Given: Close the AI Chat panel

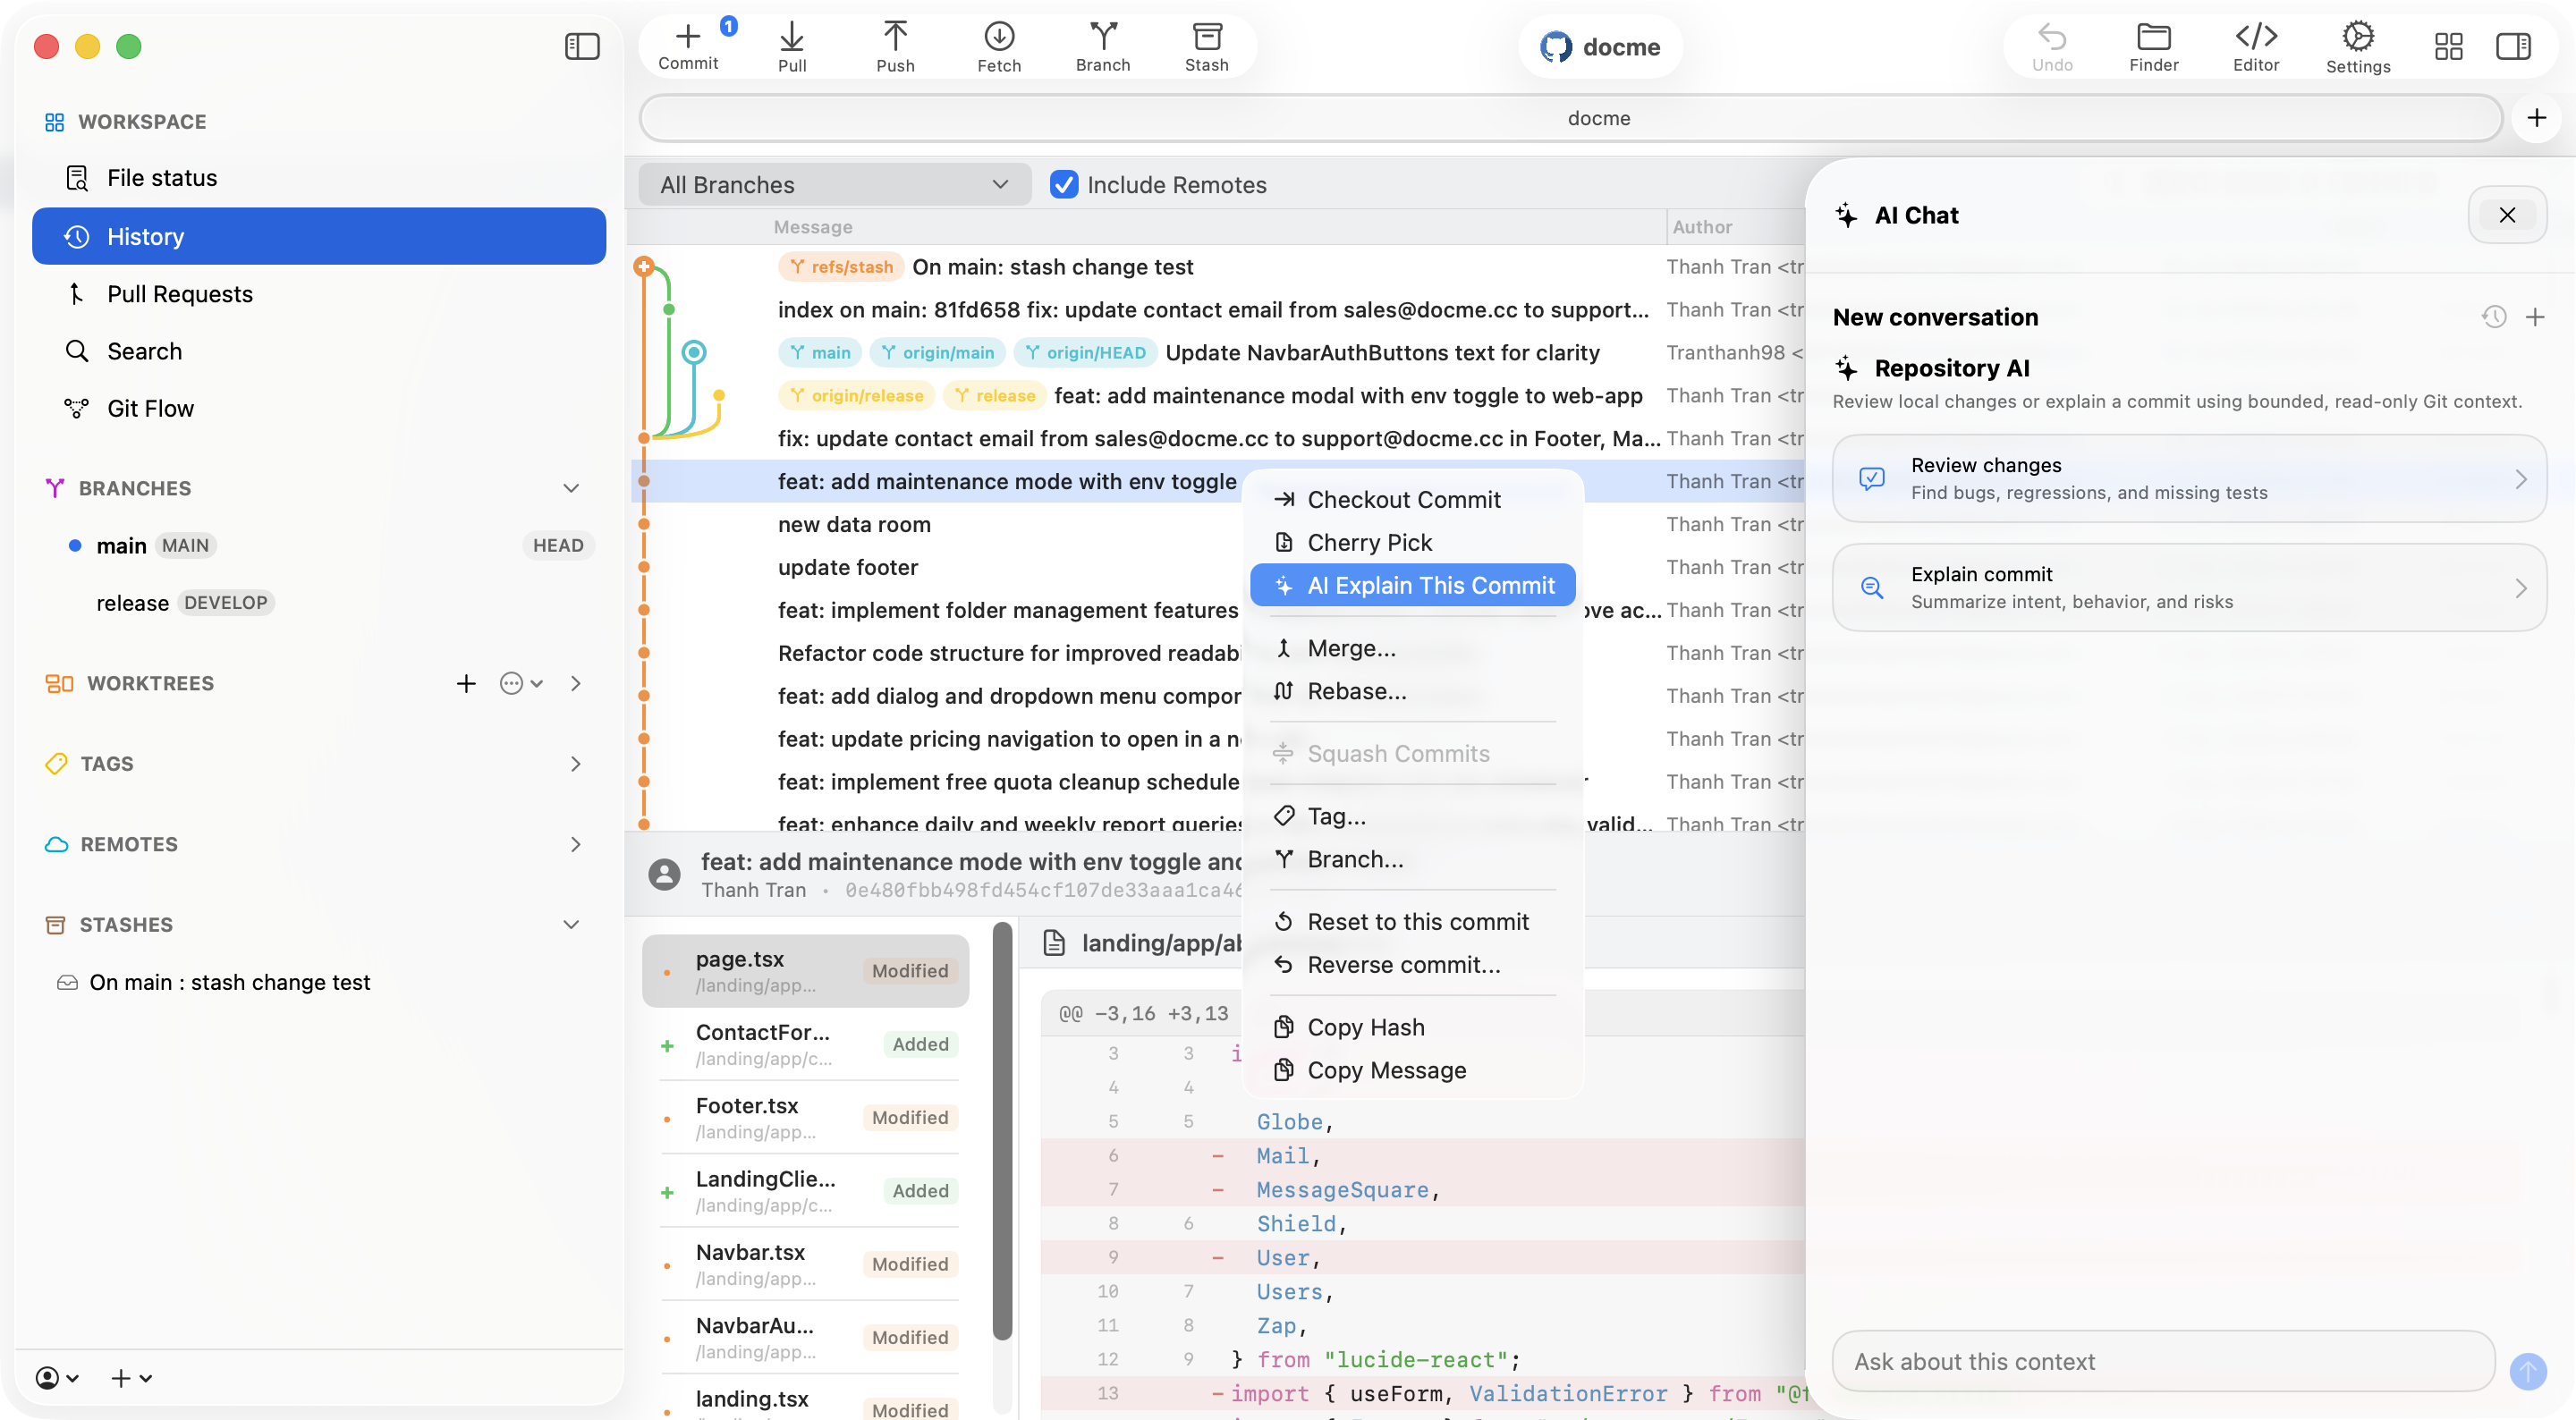Looking at the screenshot, I should tap(2507, 215).
